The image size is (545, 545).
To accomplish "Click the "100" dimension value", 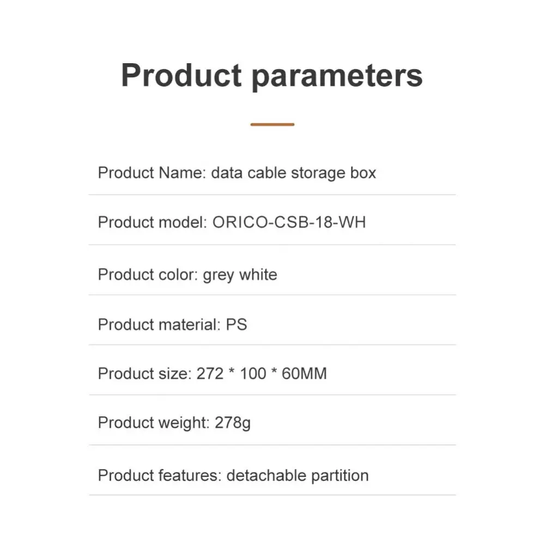I will coord(252,374).
